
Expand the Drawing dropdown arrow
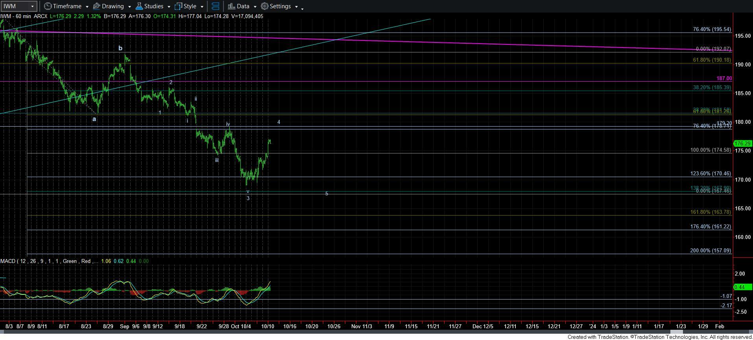(129, 7)
